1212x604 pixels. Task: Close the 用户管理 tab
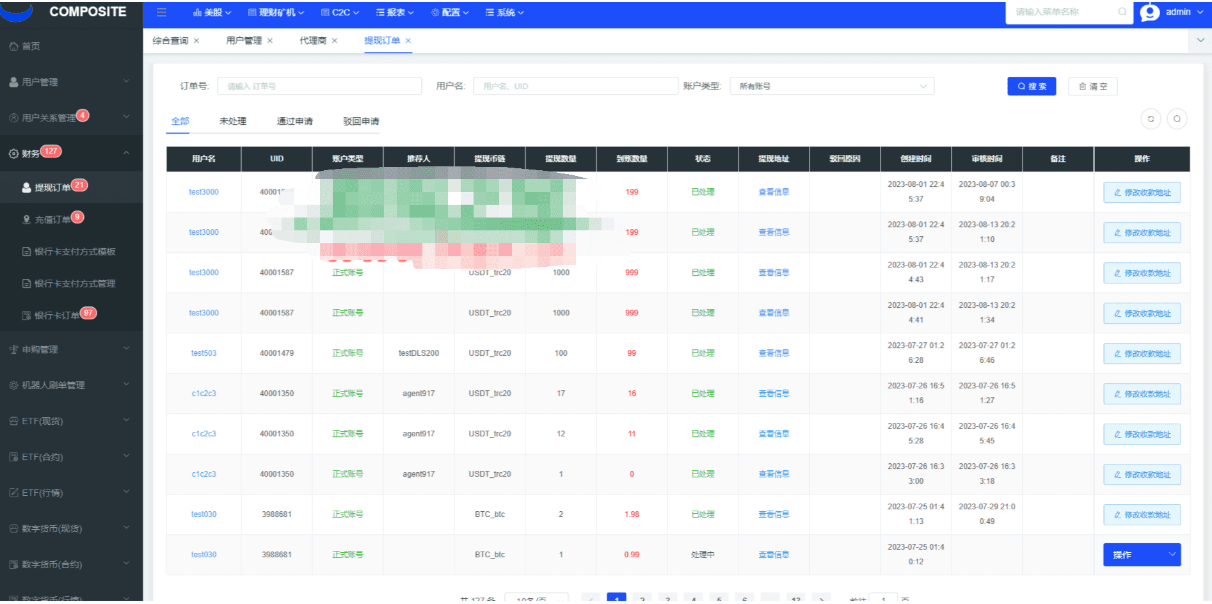(x=270, y=41)
